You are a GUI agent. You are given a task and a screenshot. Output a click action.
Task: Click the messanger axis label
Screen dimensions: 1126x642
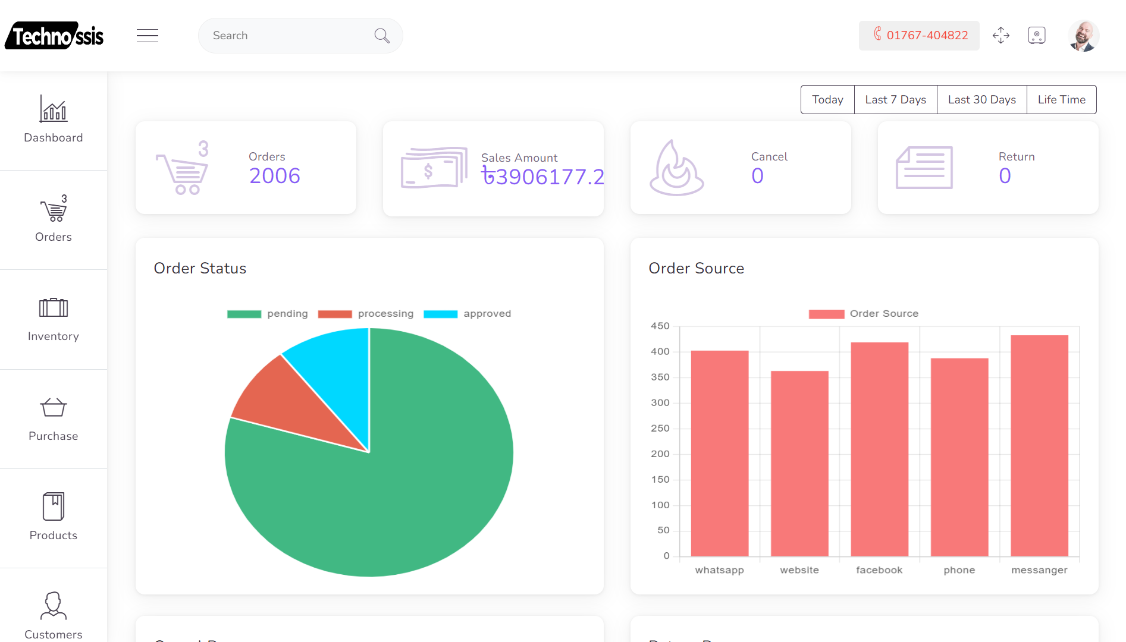(1039, 570)
